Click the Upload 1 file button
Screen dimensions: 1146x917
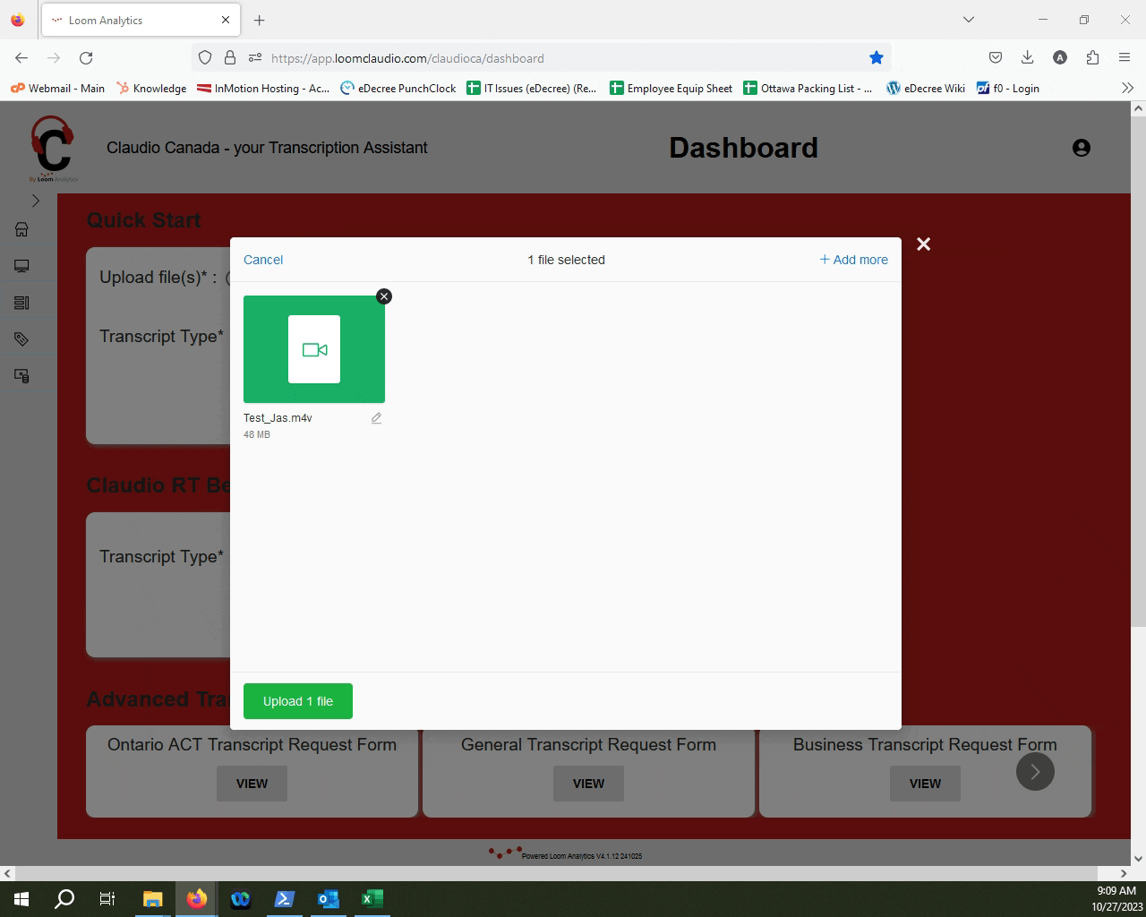[298, 701]
